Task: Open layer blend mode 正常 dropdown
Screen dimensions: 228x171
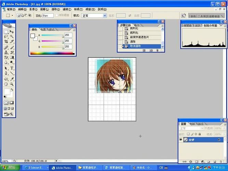Action: tap(191, 128)
